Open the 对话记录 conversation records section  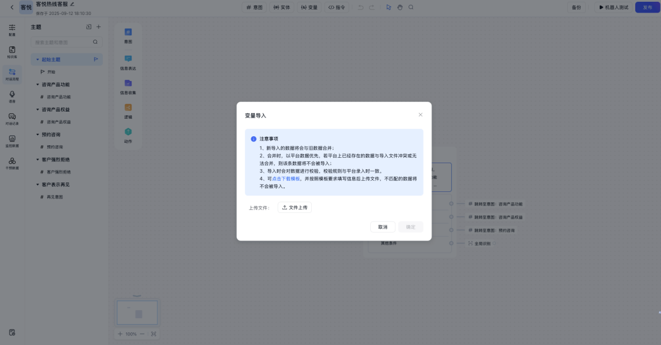point(12,119)
